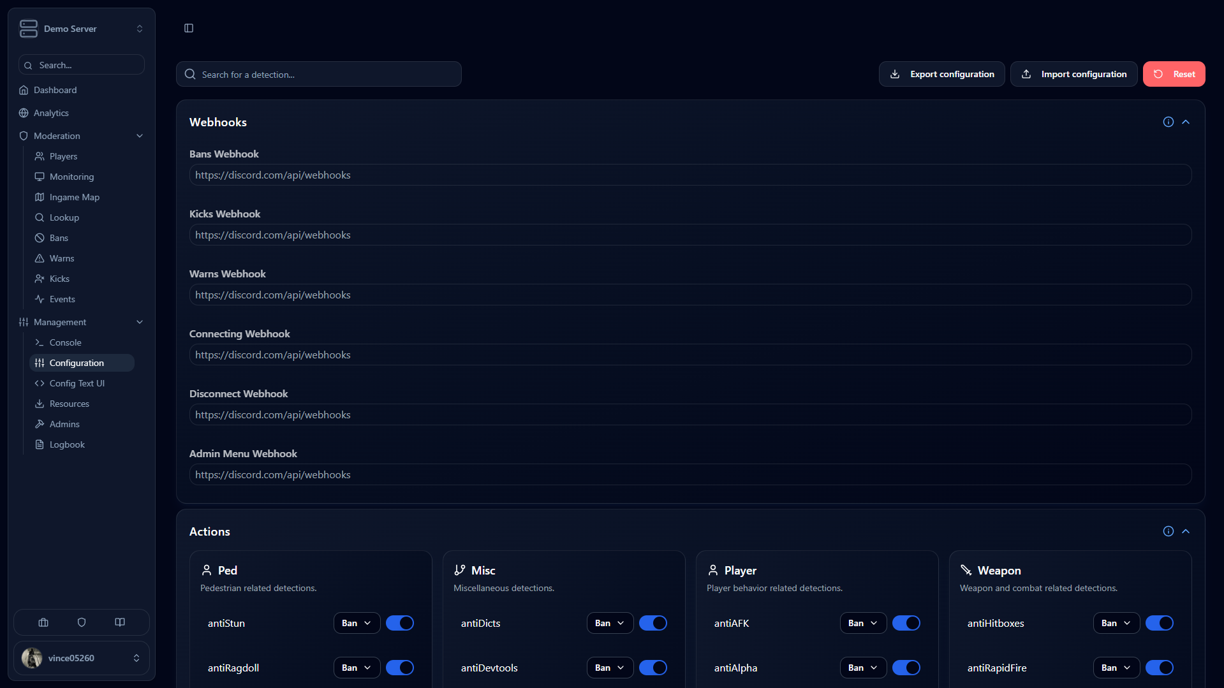Open the info icon in Actions section
This screenshot has height=688, width=1224.
pyautogui.click(x=1168, y=531)
